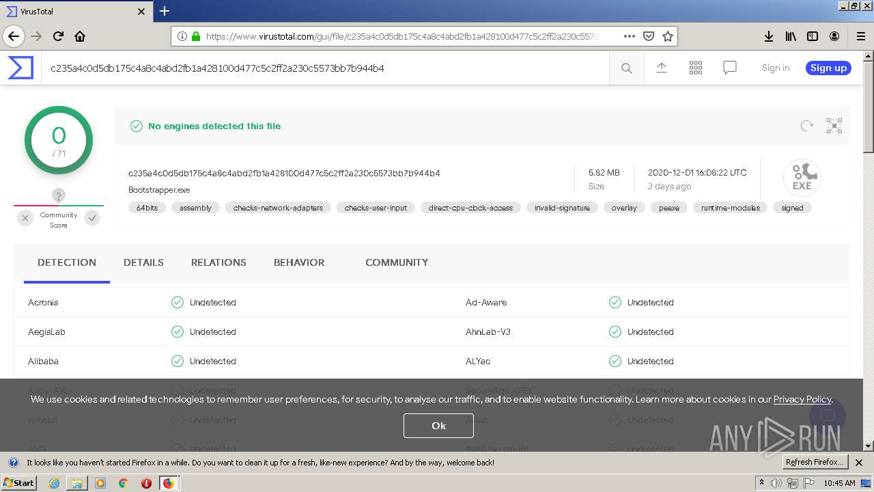Click the Bootstrapper.exe file name
The width and height of the screenshot is (874, 492).
159,190
